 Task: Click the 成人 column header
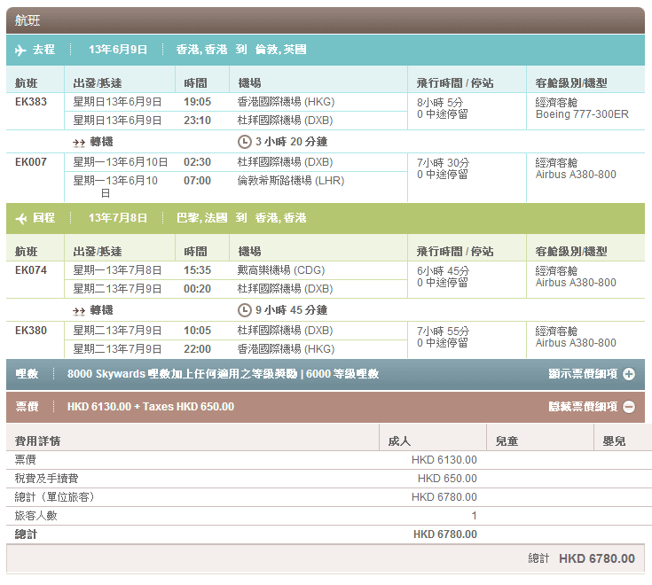click(399, 441)
